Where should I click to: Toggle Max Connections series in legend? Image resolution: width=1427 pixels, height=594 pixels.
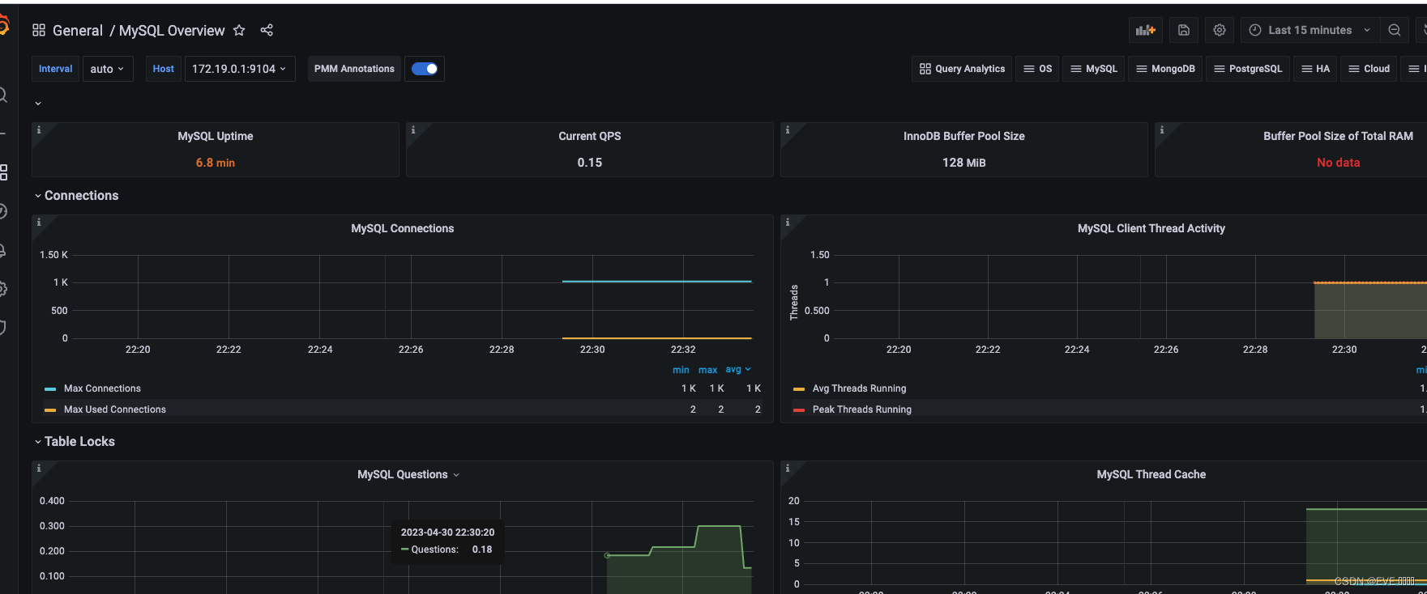coord(102,388)
